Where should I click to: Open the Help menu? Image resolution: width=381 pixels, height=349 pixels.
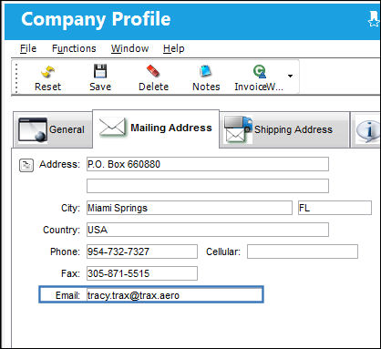173,48
